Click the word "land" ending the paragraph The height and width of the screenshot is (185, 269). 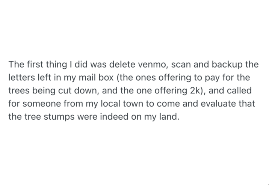[x=170, y=117]
